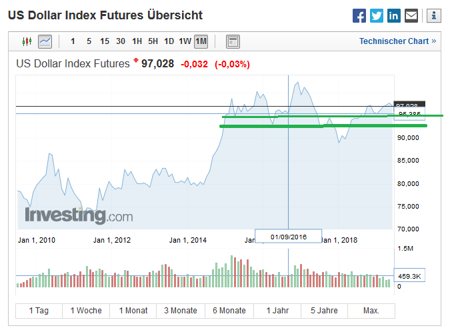The image size is (450, 334).
Task: Switch to the 5 Jahre range
Action: pyautogui.click(x=324, y=311)
